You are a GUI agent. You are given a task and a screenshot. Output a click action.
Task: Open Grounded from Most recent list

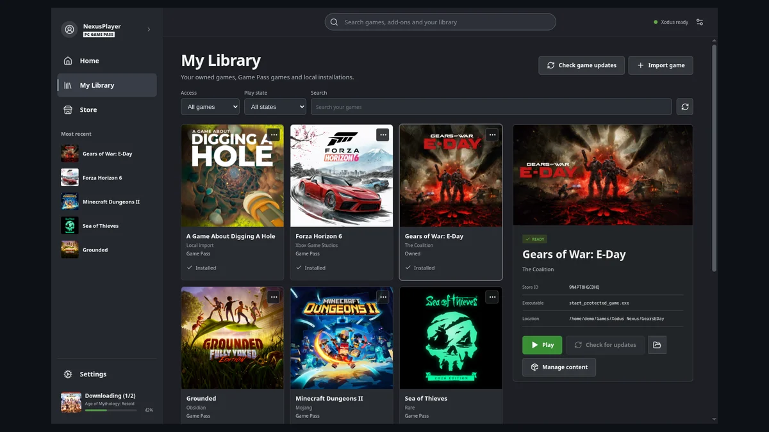pos(107,250)
